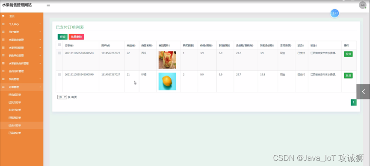
Task: Click order id 20213110595345090549
Action: 79,74
